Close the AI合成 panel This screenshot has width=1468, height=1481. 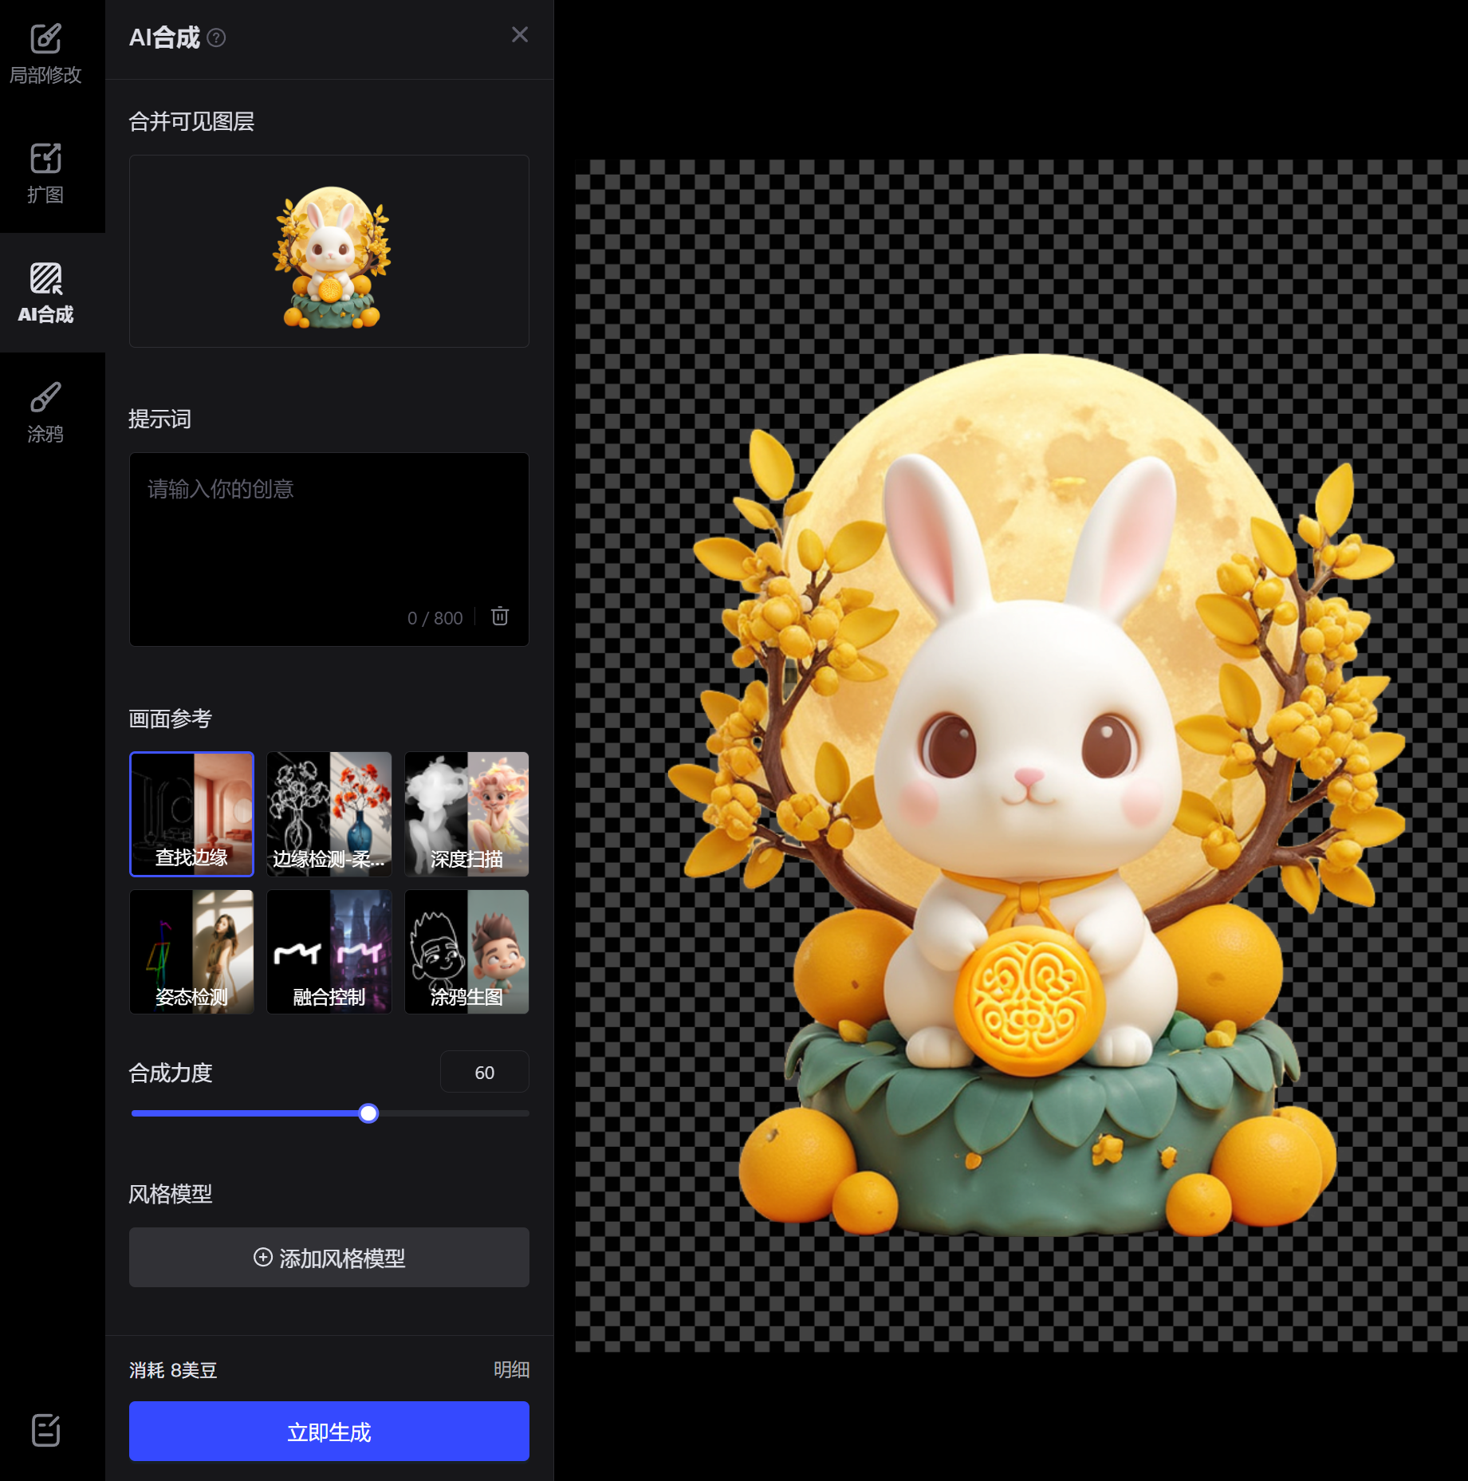pyautogui.click(x=520, y=35)
